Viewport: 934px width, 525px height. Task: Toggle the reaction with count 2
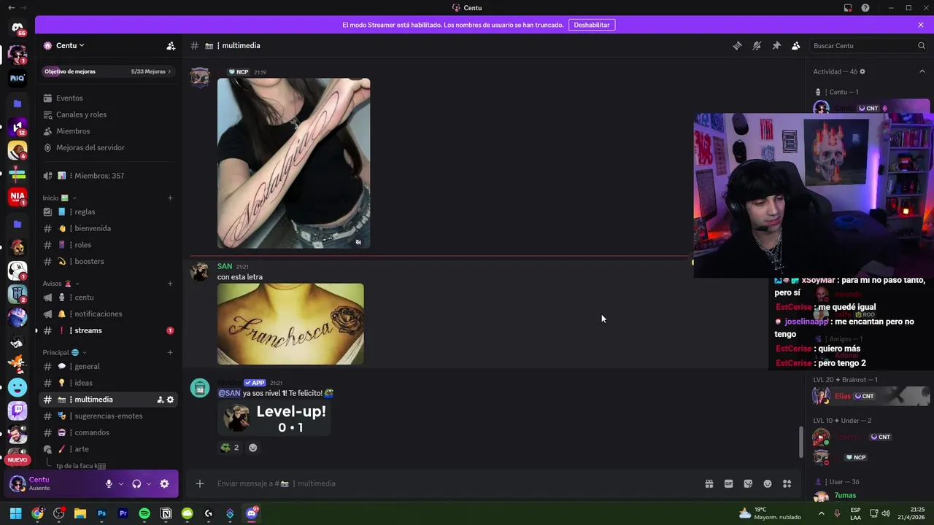click(x=230, y=448)
